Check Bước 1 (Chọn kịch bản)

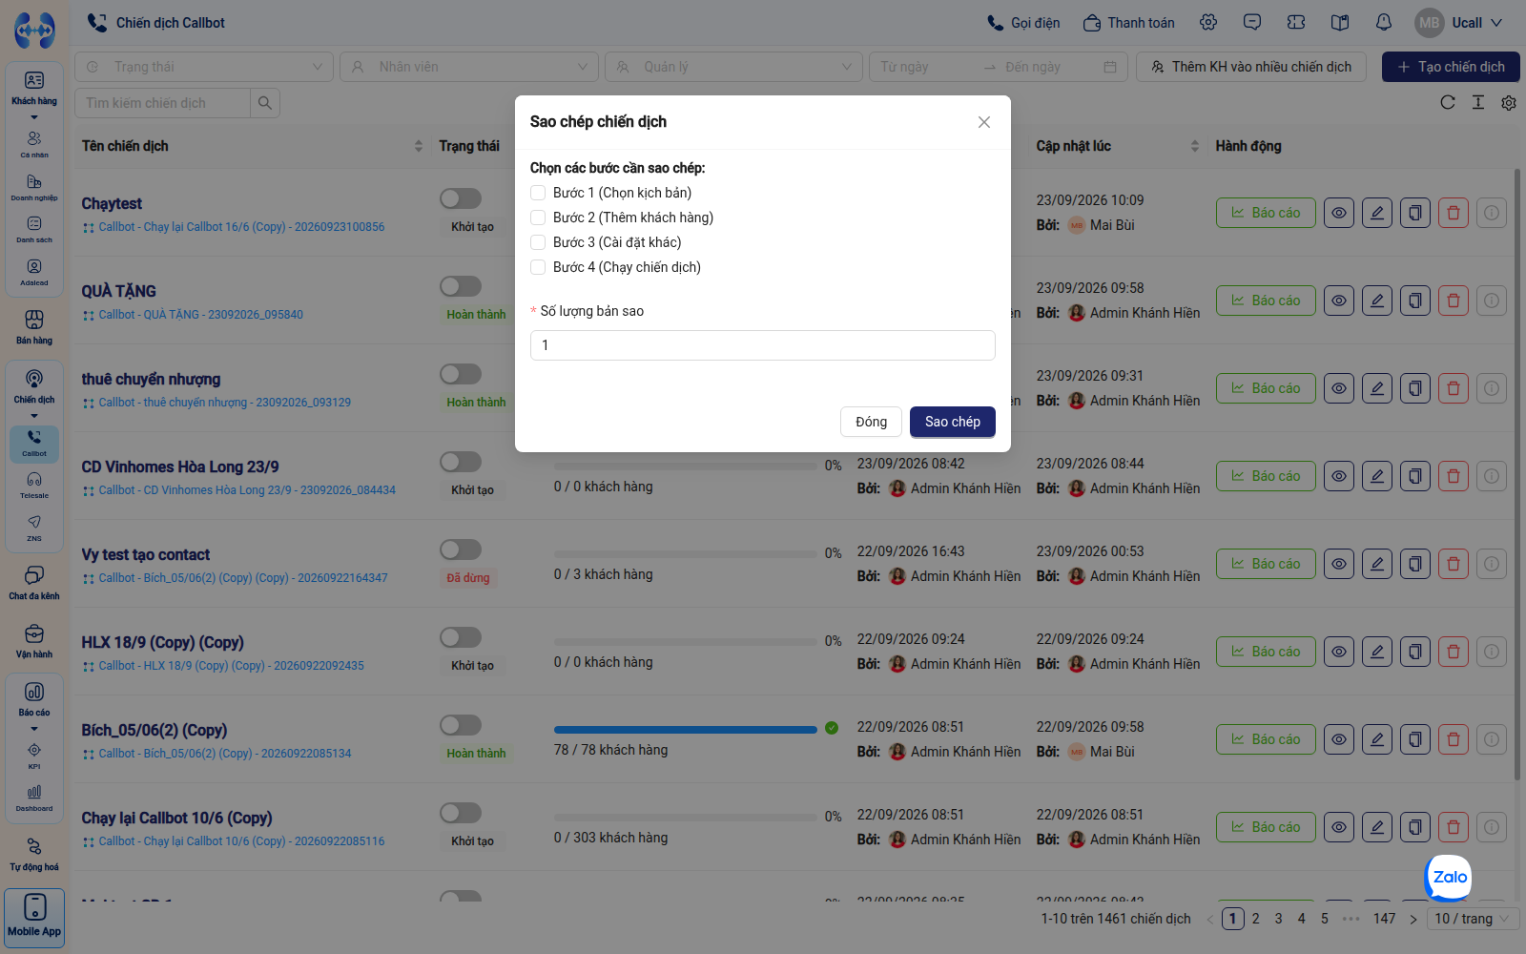point(538,193)
